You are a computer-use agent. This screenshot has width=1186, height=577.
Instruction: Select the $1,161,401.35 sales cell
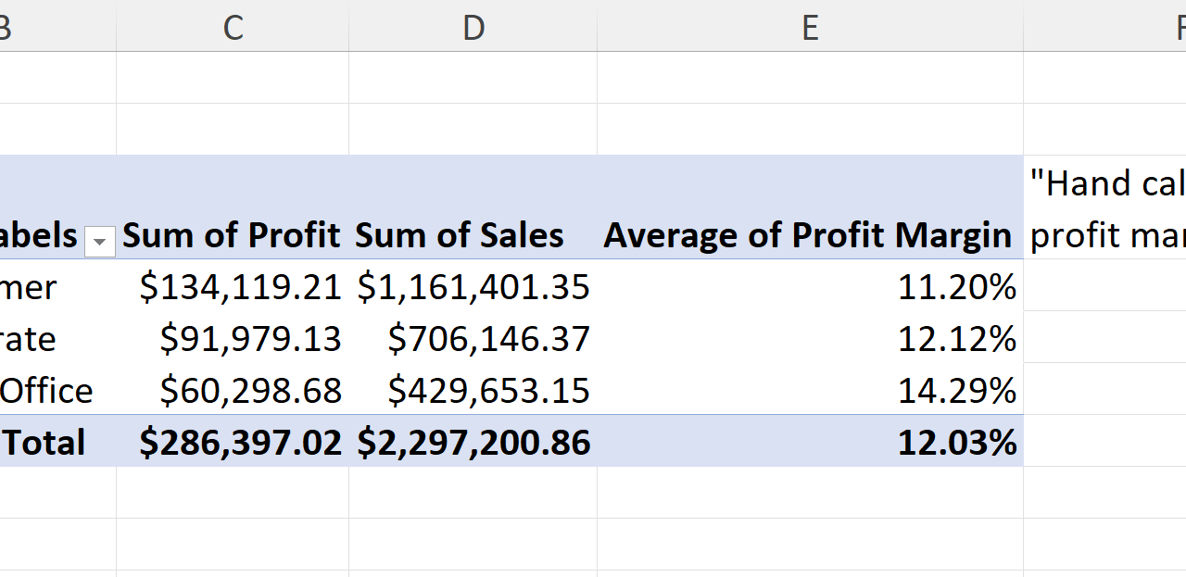click(473, 287)
